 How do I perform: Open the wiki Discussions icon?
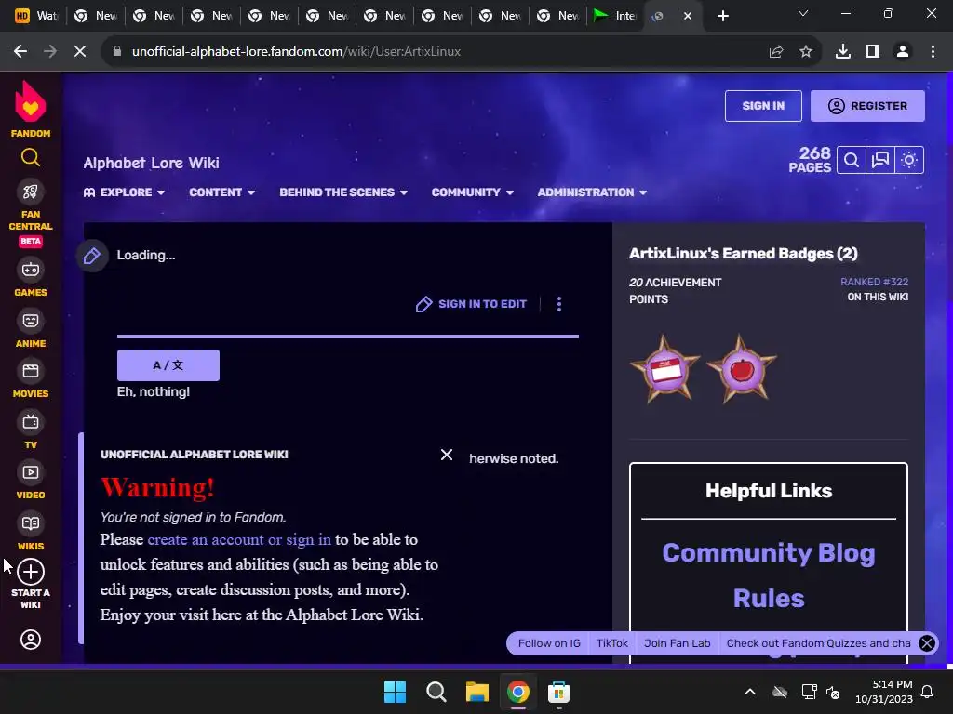[x=880, y=160]
